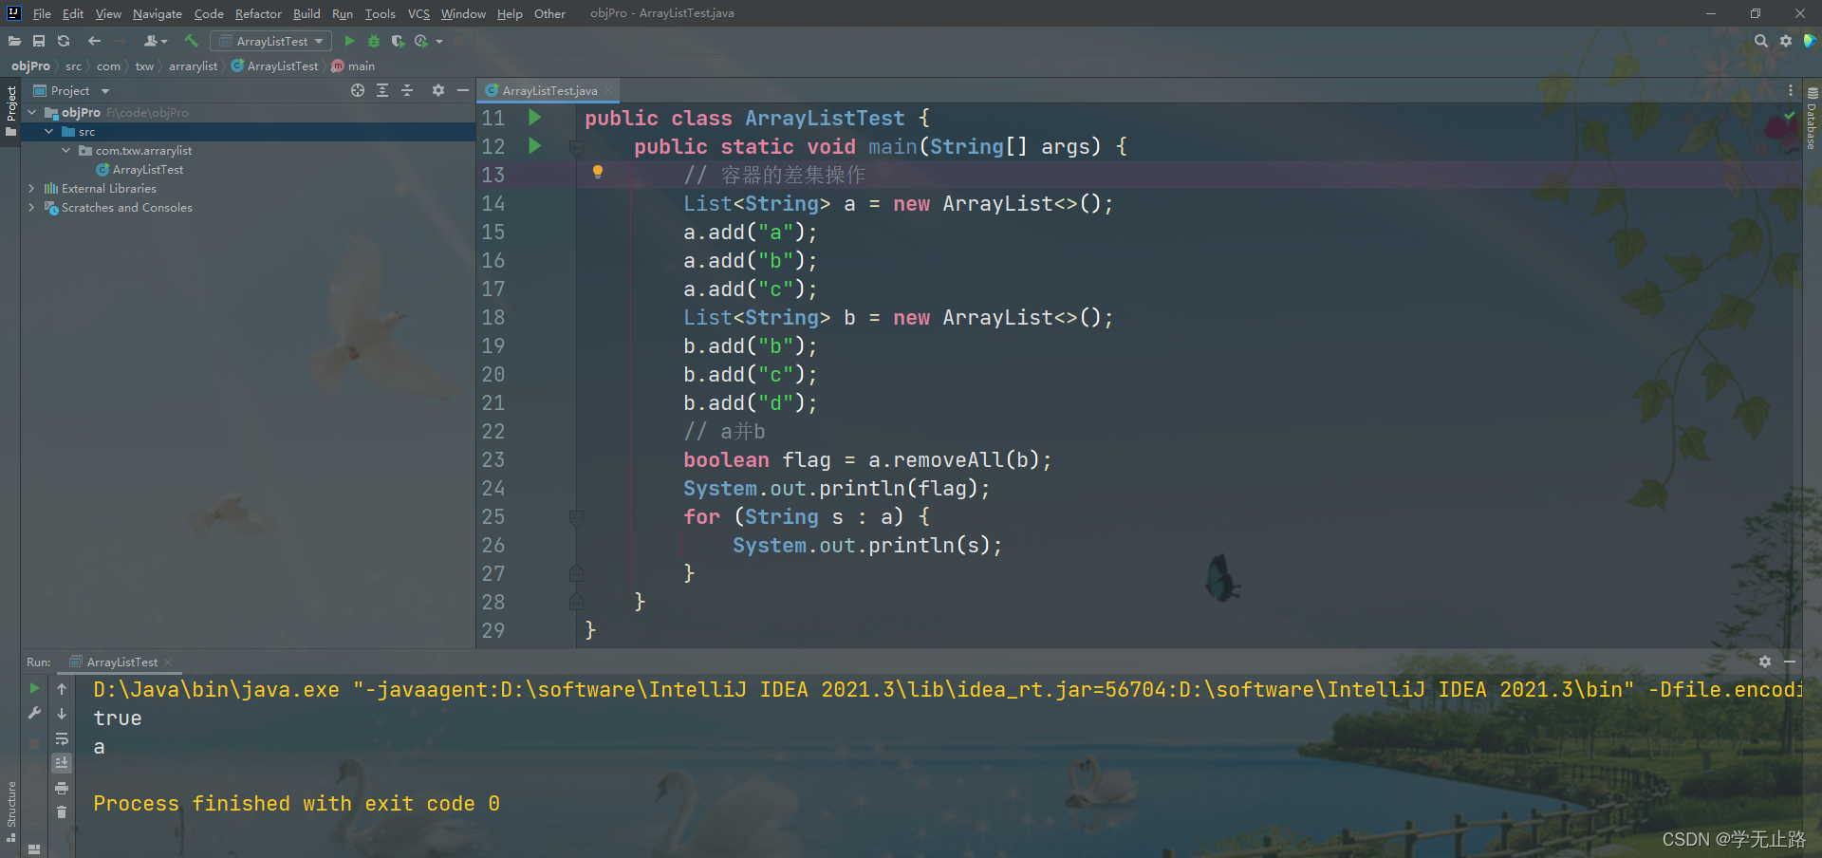Viewport: 1822px width, 858px height.
Task: Click the Profile run icon with clock
Action: pyautogui.click(x=421, y=41)
